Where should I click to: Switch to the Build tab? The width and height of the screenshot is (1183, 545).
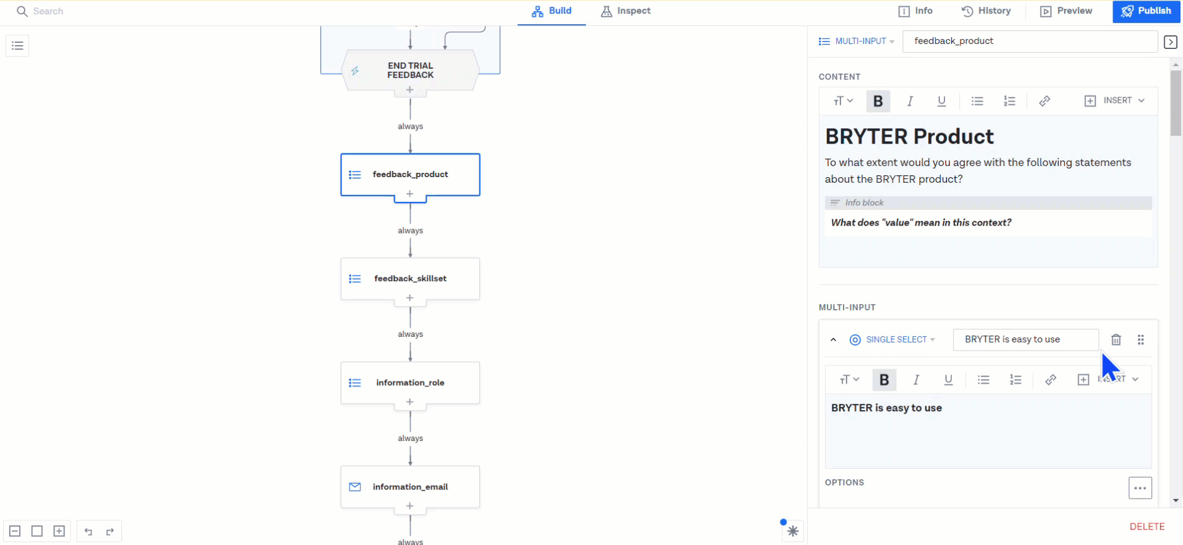pos(552,11)
